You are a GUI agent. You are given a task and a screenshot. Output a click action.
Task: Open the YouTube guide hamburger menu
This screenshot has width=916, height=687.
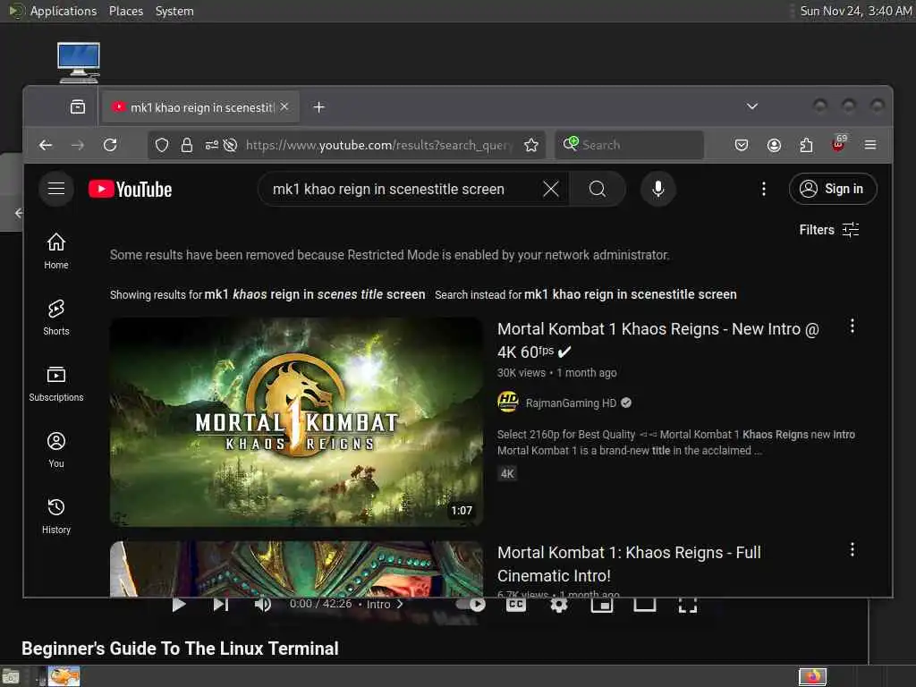[56, 189]
